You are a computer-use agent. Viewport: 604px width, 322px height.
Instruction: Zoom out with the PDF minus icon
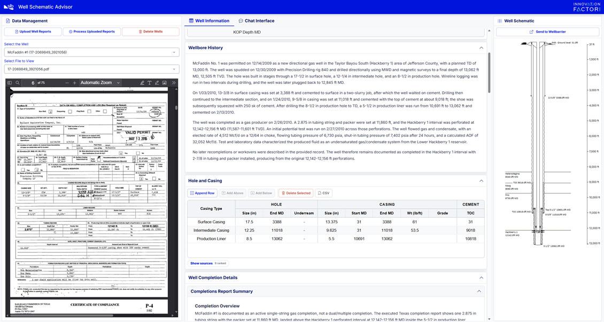[67, 83]
